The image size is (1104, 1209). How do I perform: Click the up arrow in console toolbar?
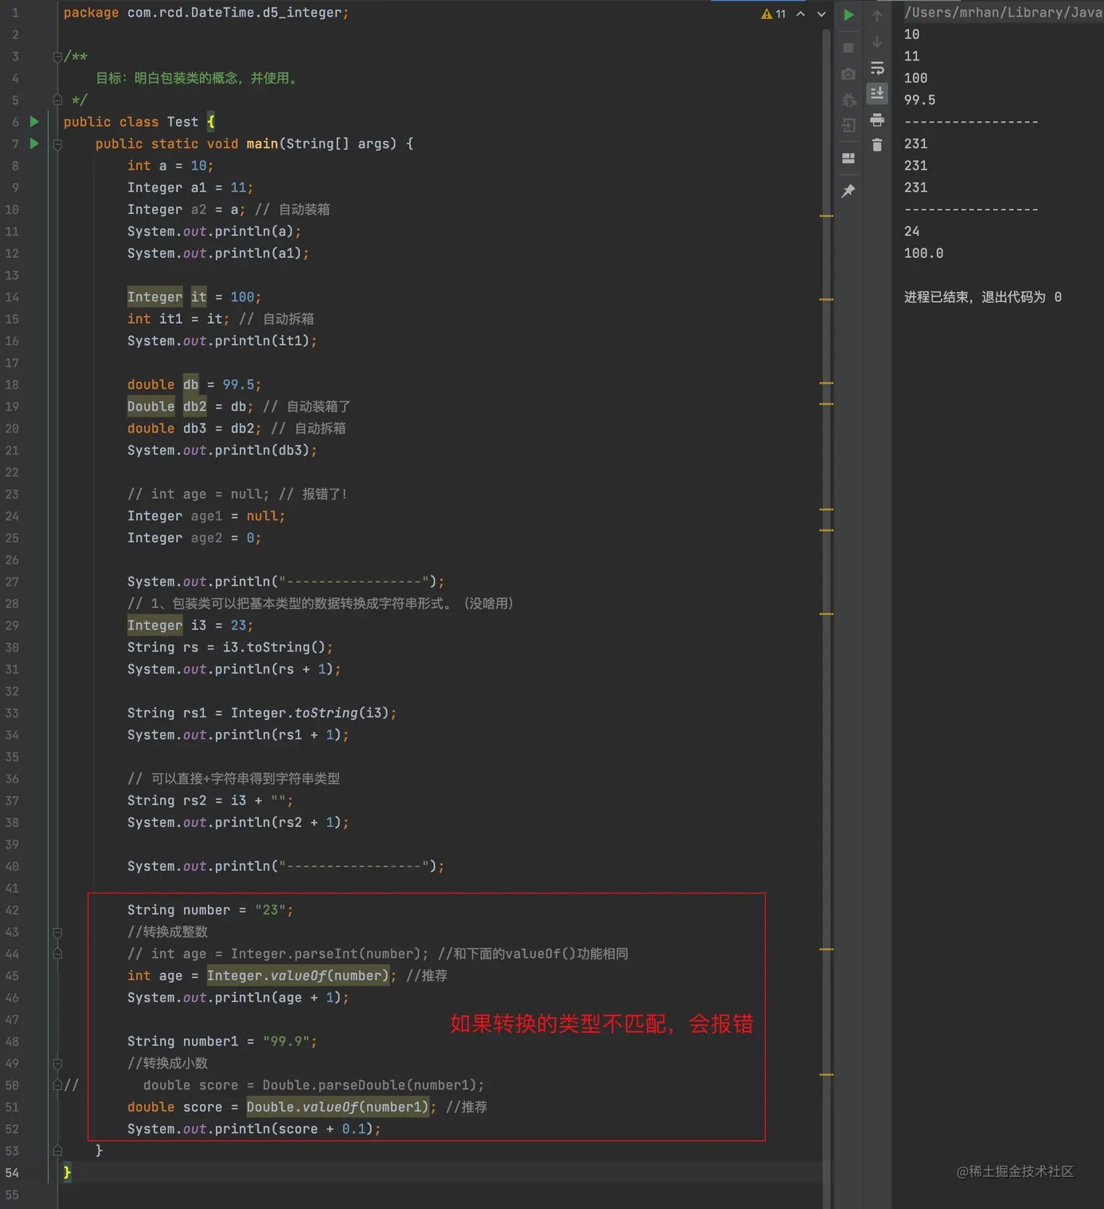click(878, 15)
